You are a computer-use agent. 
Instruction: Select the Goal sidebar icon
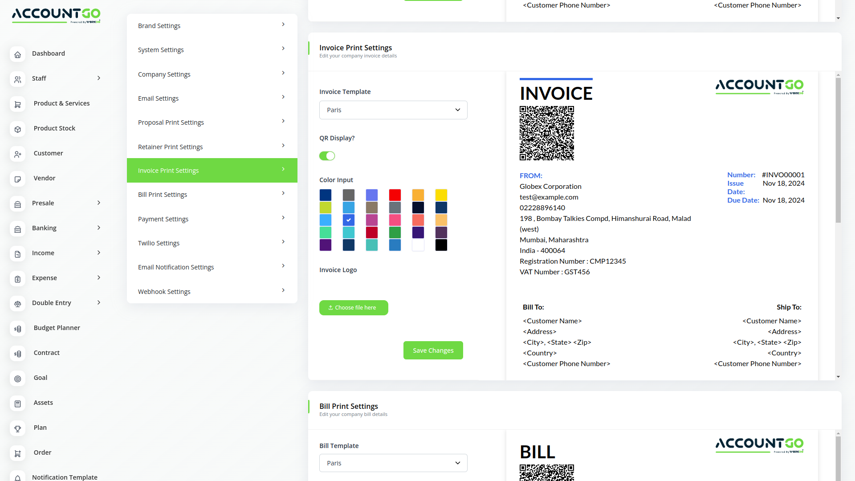pos(17,379)
